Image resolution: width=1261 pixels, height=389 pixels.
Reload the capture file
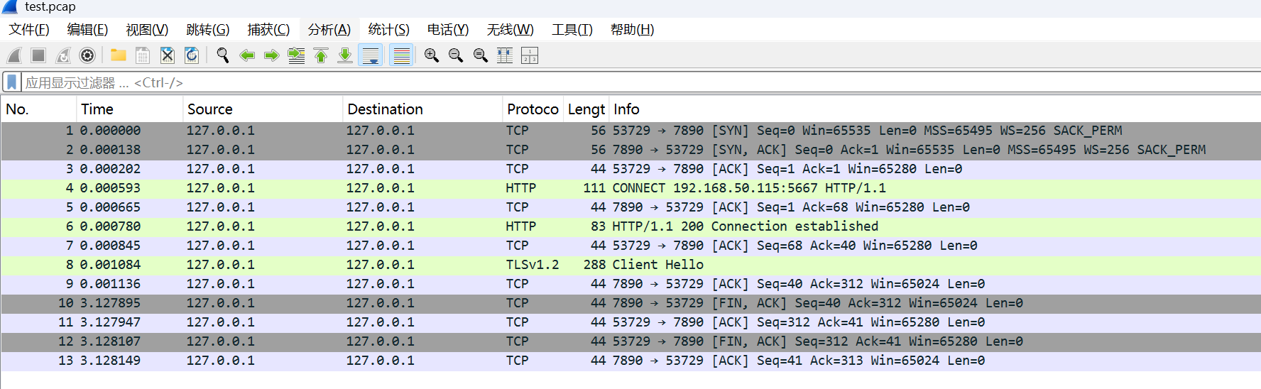192,55
